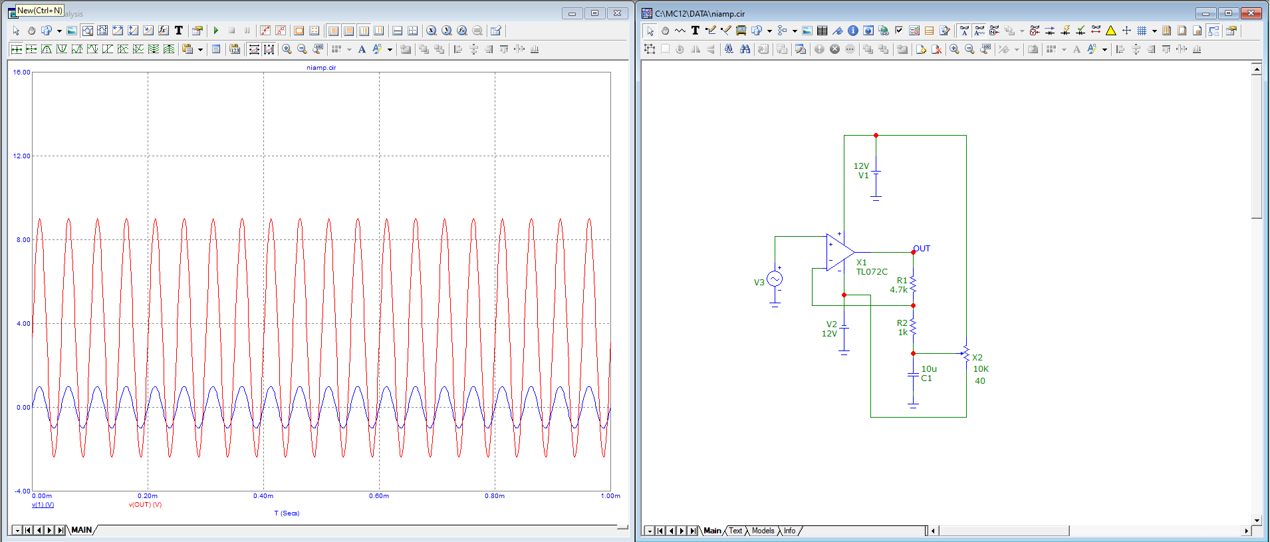Screen dimensions: 1270x542
Task: Click the Stop icon in the analysis toolbar
Action: [231, 31]
